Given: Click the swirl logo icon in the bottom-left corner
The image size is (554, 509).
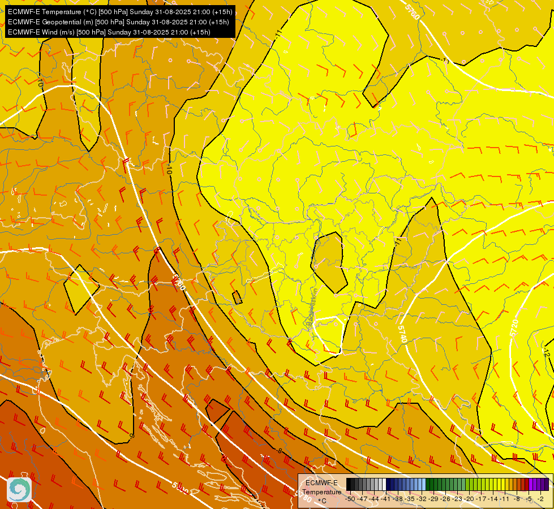Looking at the screenshot, I should point(19,490).
